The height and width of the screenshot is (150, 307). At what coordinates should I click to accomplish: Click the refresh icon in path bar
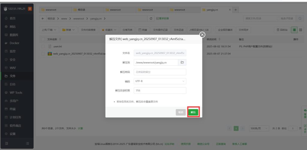point(151,19)
